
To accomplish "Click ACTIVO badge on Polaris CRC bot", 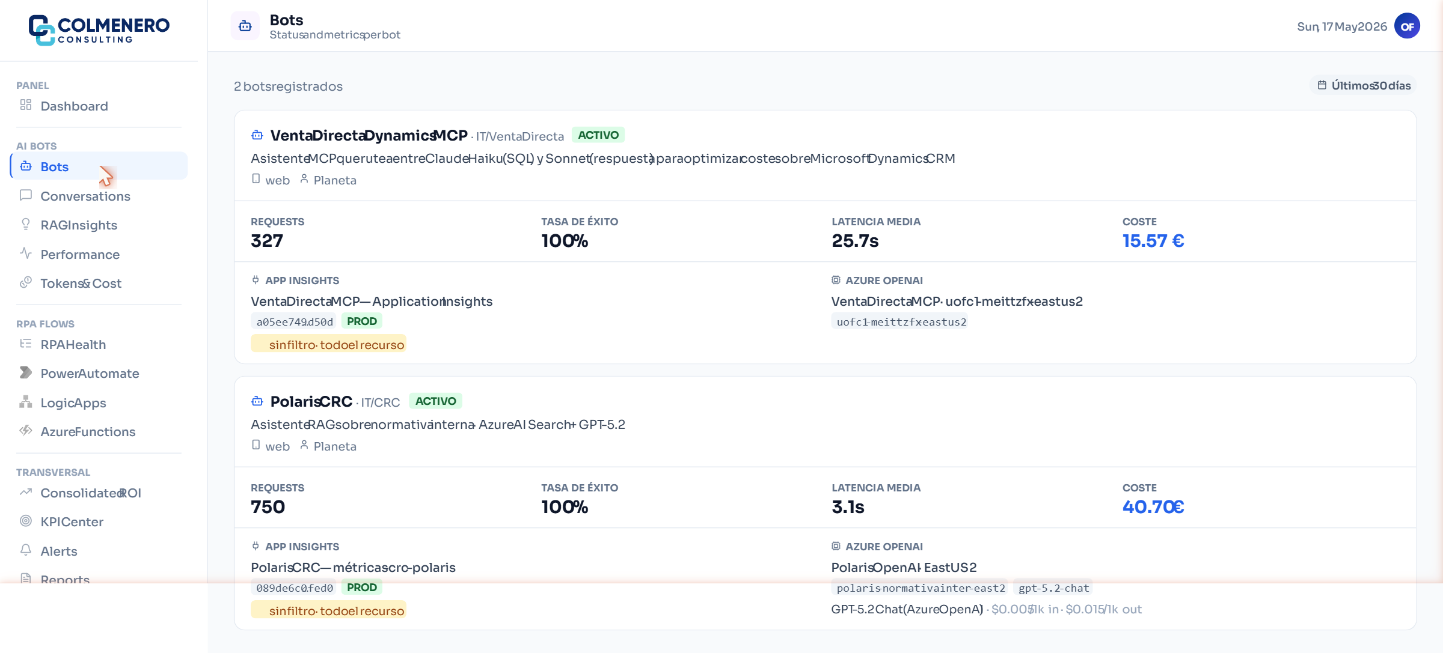I will tap(435, 401).
